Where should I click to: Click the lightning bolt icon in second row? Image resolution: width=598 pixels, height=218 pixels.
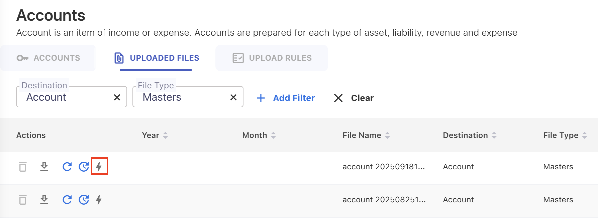99,200
